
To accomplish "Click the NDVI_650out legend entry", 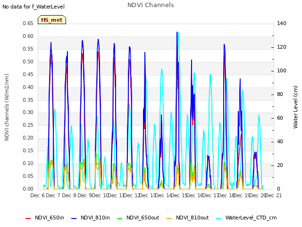I will 138,218.
